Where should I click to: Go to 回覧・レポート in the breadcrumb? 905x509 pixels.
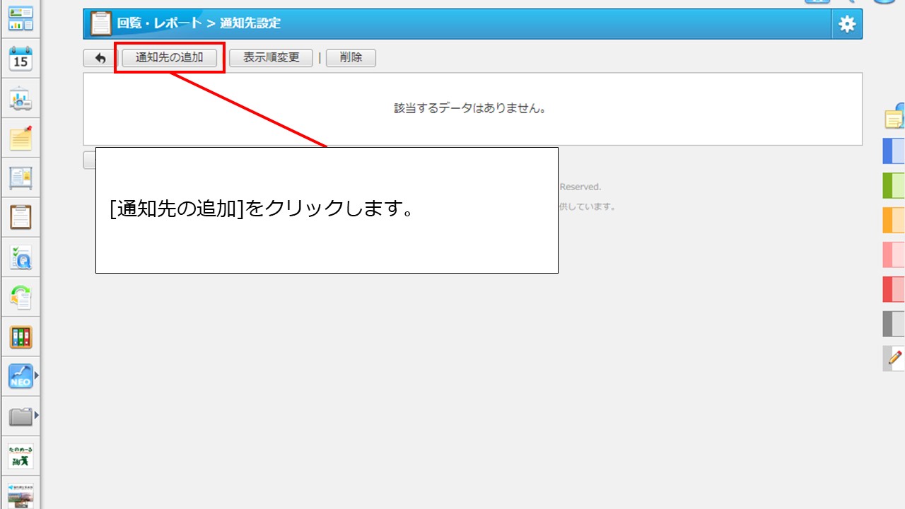[159, 23]
